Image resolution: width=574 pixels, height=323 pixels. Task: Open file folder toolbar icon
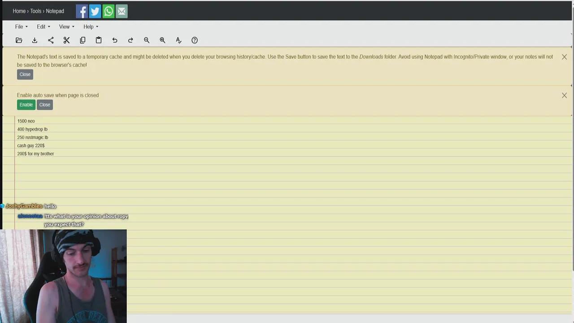coord(19,40)
